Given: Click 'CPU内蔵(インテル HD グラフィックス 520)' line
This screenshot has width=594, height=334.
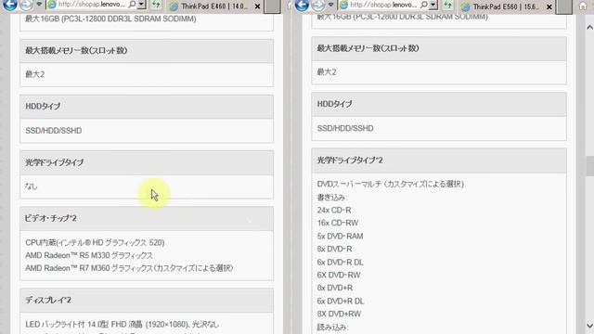Looking at the screenshot, I should click(x=95, y=243).
